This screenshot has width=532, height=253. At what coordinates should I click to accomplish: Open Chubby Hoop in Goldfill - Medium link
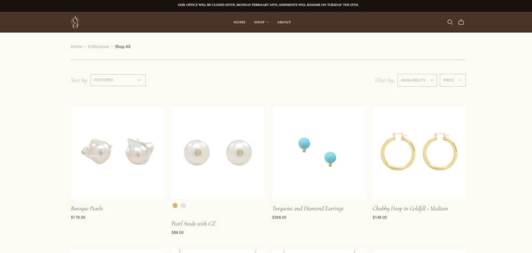(x=410, y=208)
